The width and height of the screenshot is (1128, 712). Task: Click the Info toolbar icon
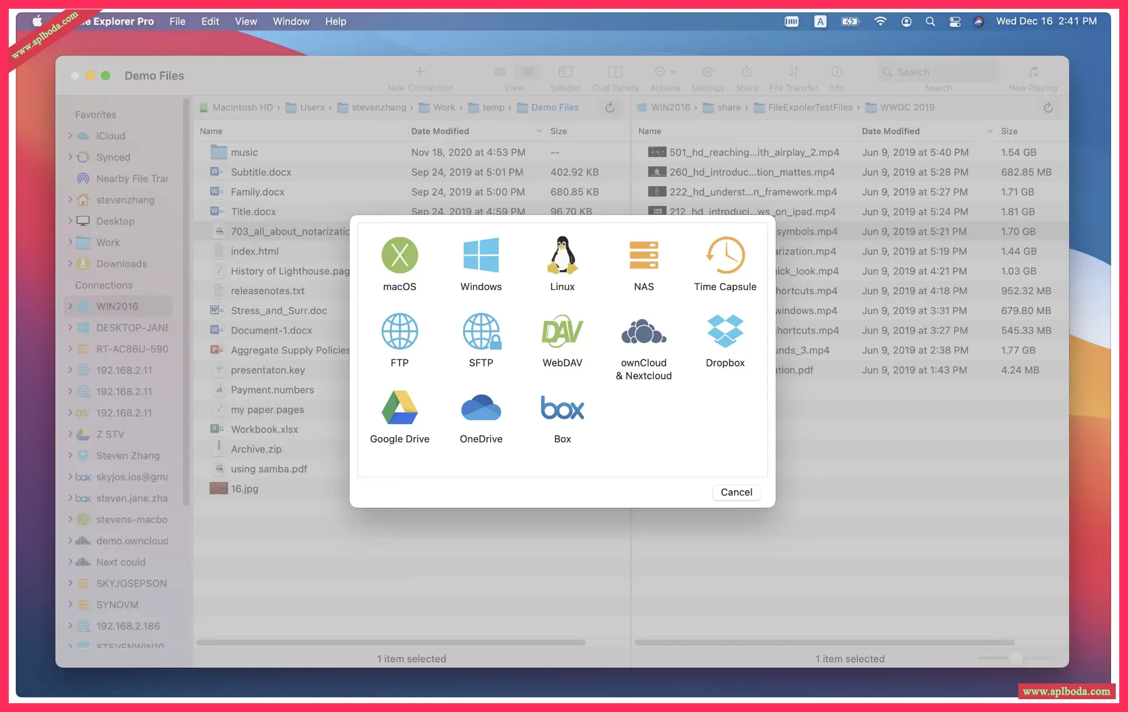point(836,72)
